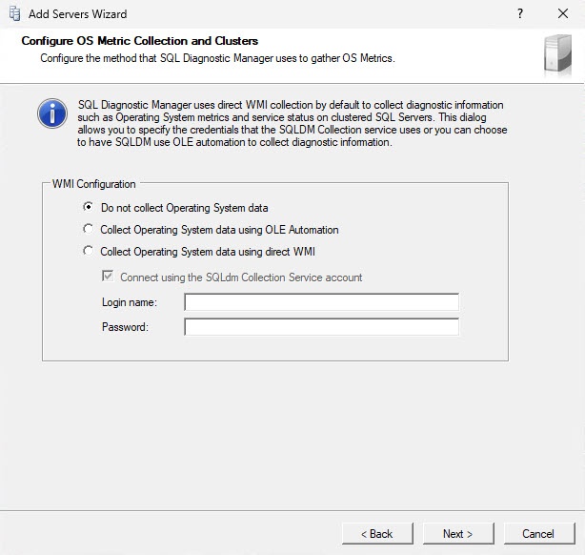This screenshot has width=585, height=555.
Task: Go to the previous step with Back
Action: [x=377, y=534]
